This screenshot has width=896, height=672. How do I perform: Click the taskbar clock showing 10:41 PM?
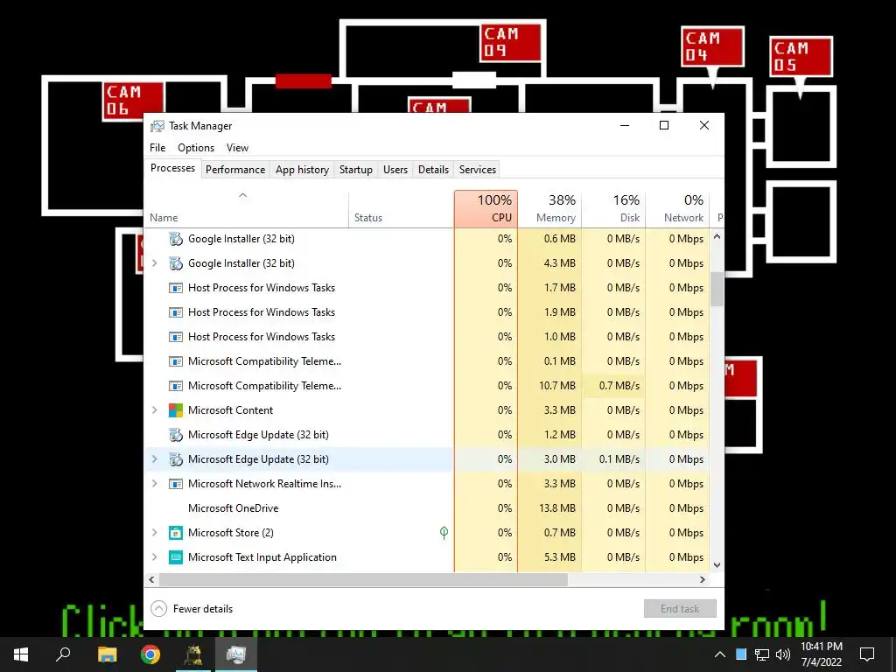(821, 654)
